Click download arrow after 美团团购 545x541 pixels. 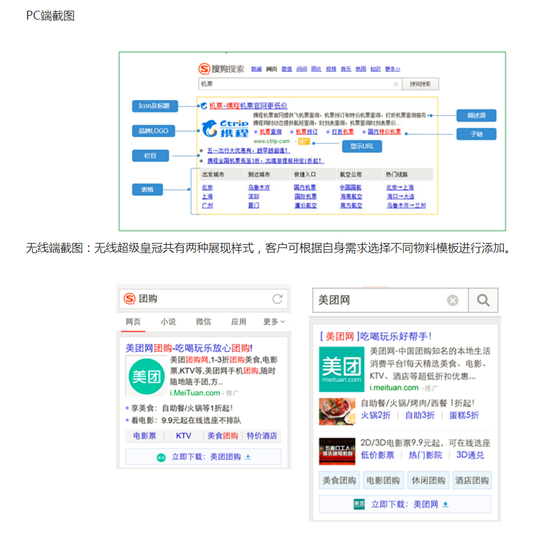[x=248, y=457]
